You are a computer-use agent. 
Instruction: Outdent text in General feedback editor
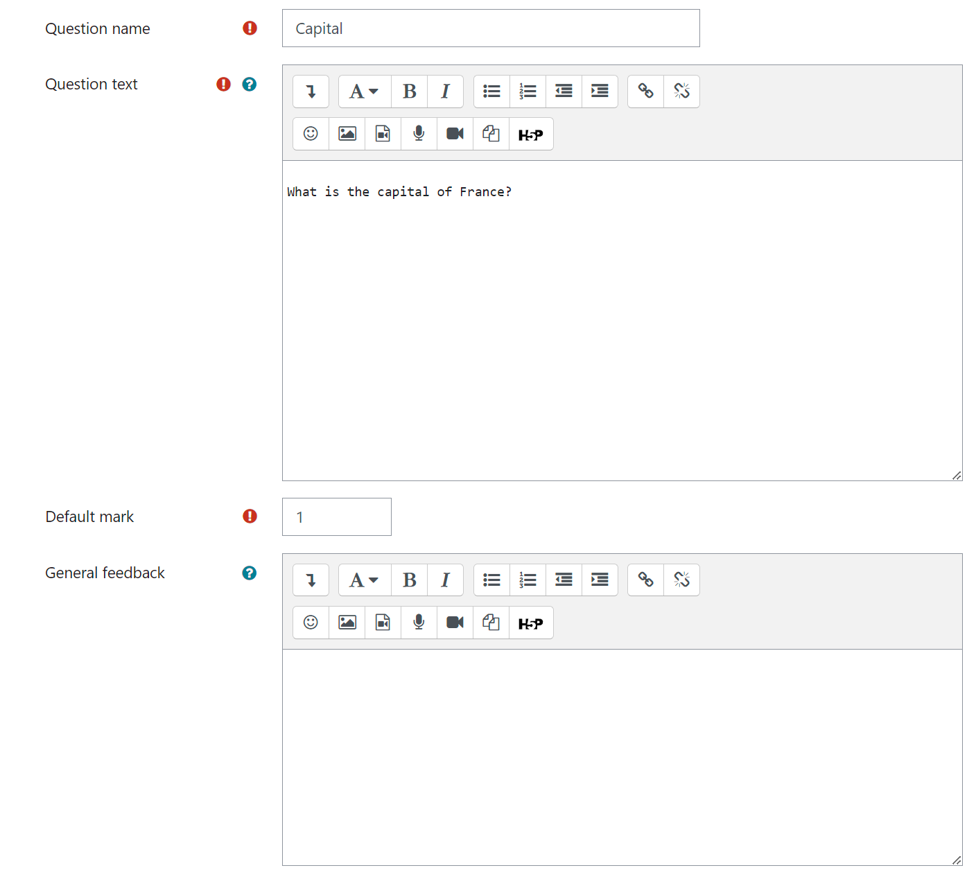[564, 580]
